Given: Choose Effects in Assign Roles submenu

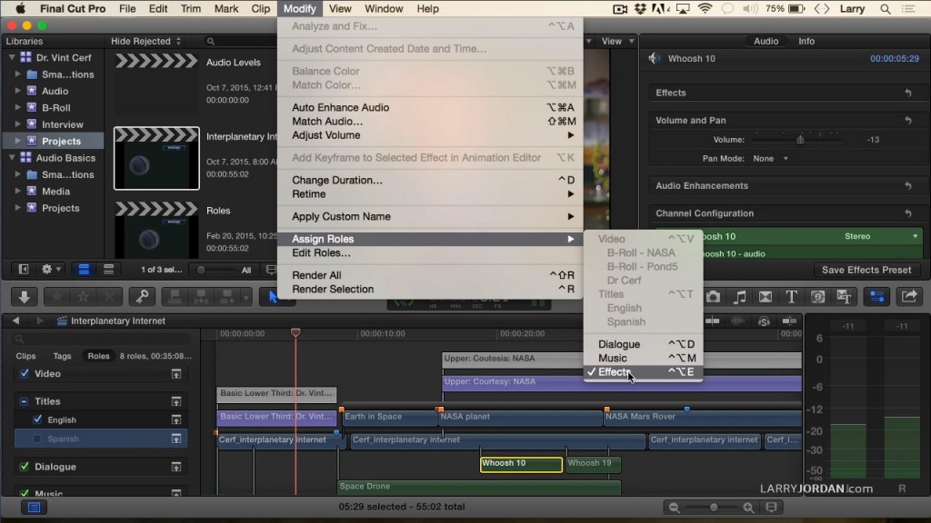Looking at the screenshot, I should [643, 371].
